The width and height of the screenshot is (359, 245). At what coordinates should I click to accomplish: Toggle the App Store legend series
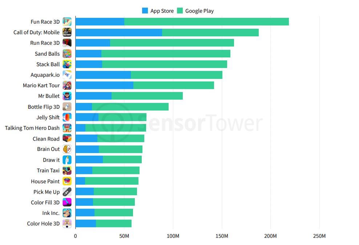(x=158, y=11)
